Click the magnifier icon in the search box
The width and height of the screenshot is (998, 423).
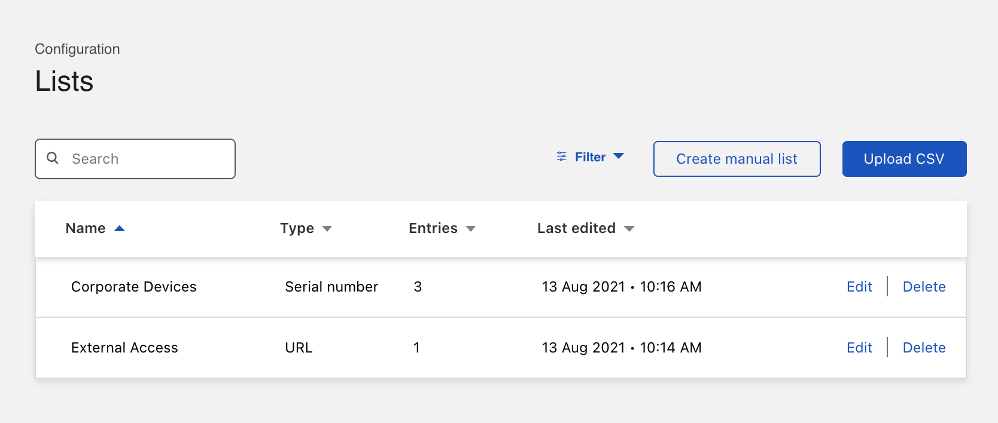point(53,158)
